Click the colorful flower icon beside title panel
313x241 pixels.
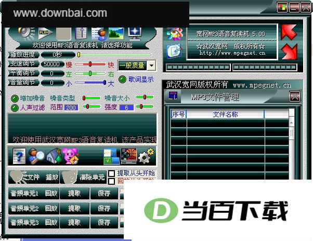click(x=175, y=34)
